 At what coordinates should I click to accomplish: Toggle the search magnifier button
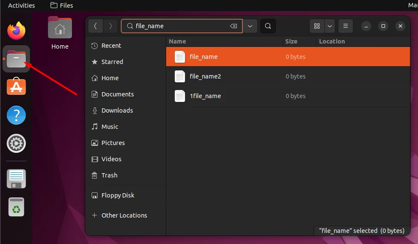(268, 26)
